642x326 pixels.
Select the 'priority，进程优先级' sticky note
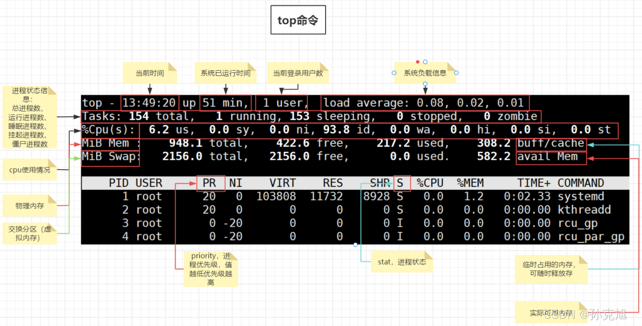[x=211, y=269]
